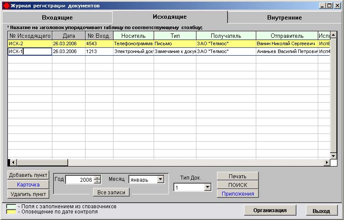
Task: Start search with ПОИСК button
Action: pos(237,185)
